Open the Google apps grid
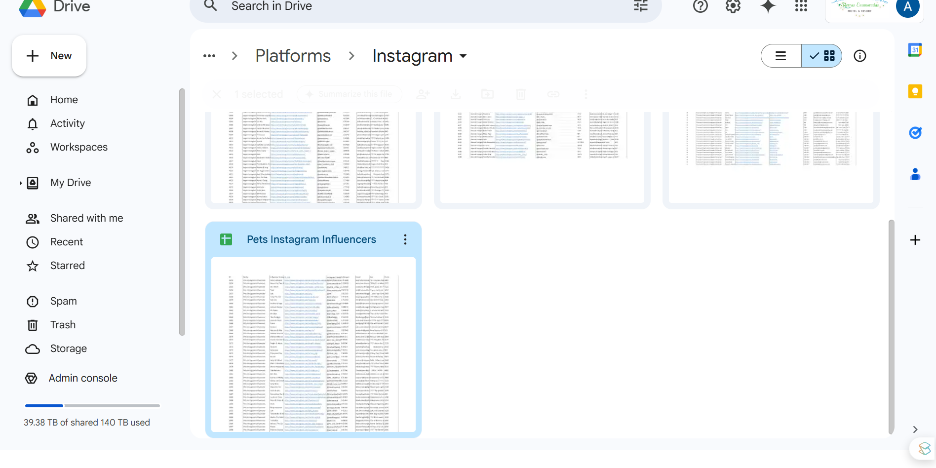 tap(801, 6)
